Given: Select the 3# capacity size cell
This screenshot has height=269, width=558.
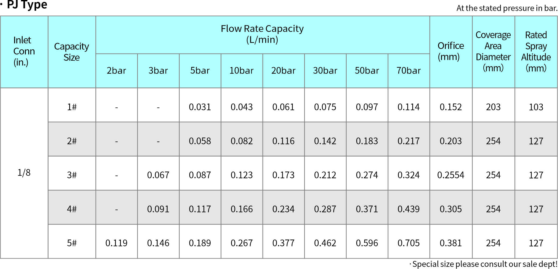Looking at the screenshot, I should click(72, 175).
